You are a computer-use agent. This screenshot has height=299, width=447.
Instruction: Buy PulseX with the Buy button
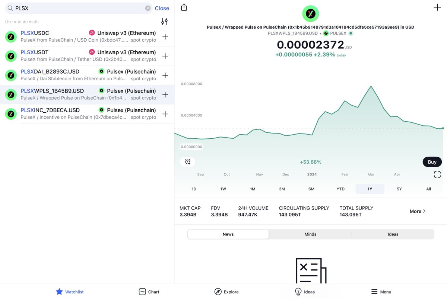tap(432, 162)
